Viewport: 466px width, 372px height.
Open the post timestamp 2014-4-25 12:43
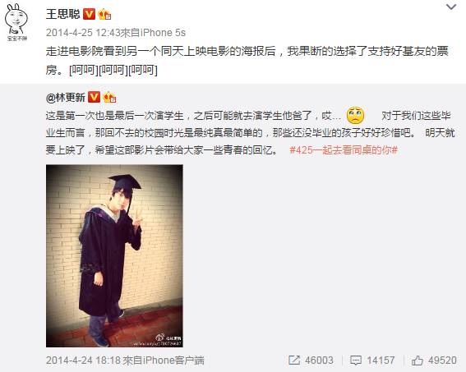(x=83, y=32)
